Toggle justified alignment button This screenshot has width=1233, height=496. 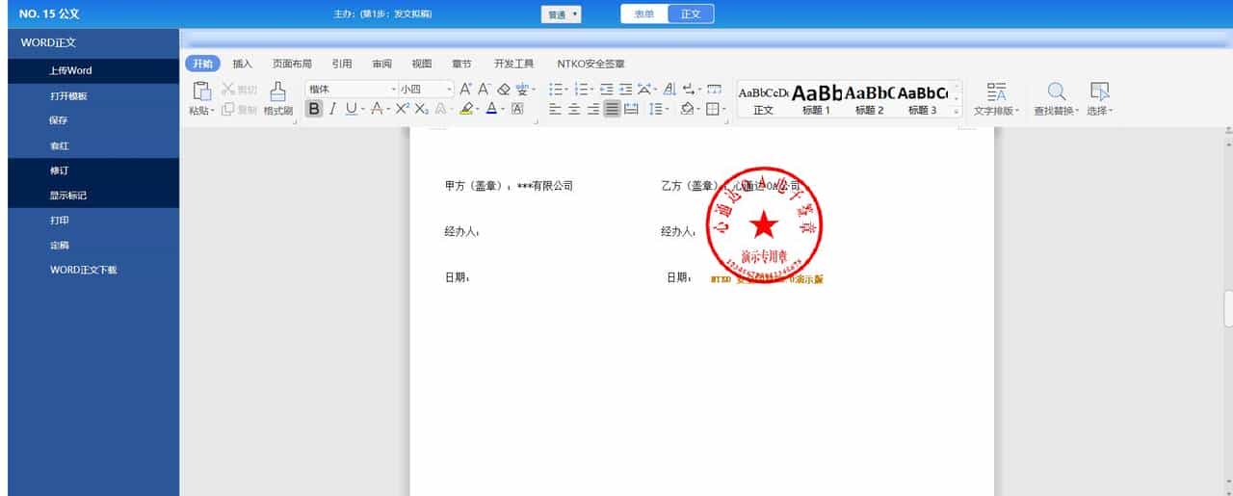click(613, 109)
